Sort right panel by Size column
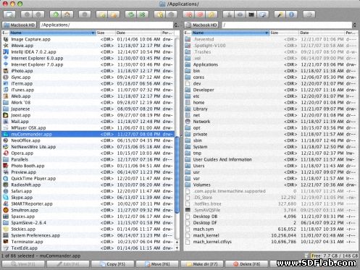This screenshot has width=360, height=270. coord(284,33)
